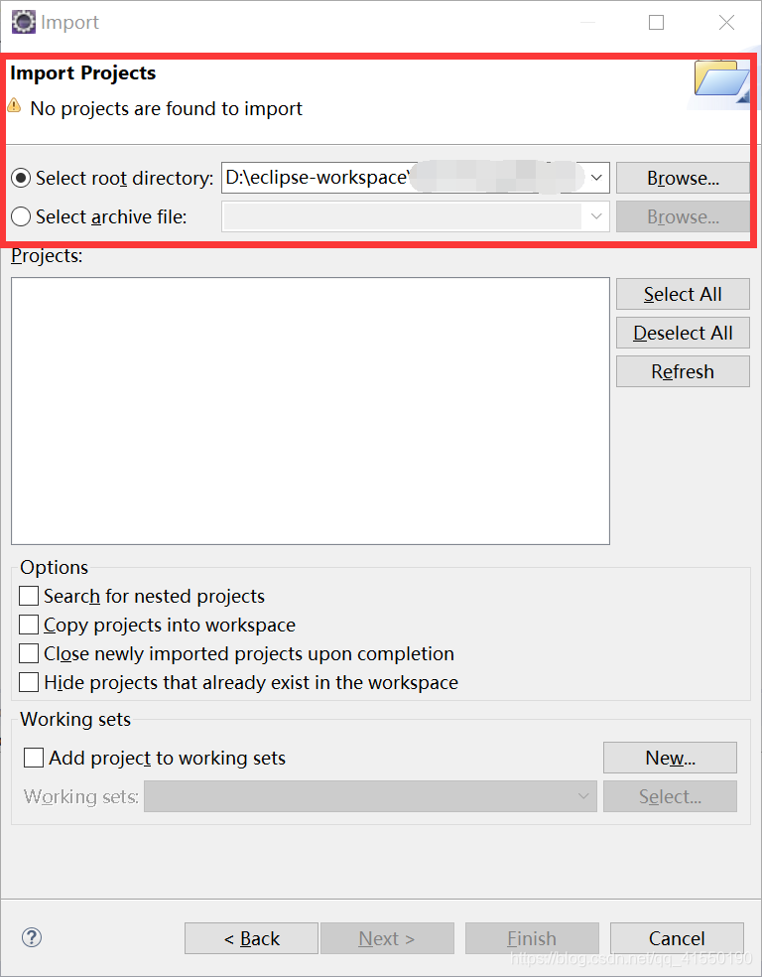Enable Search for nested projects
Image resolution: width=762 pixels, height=977 pixels.
29,596
